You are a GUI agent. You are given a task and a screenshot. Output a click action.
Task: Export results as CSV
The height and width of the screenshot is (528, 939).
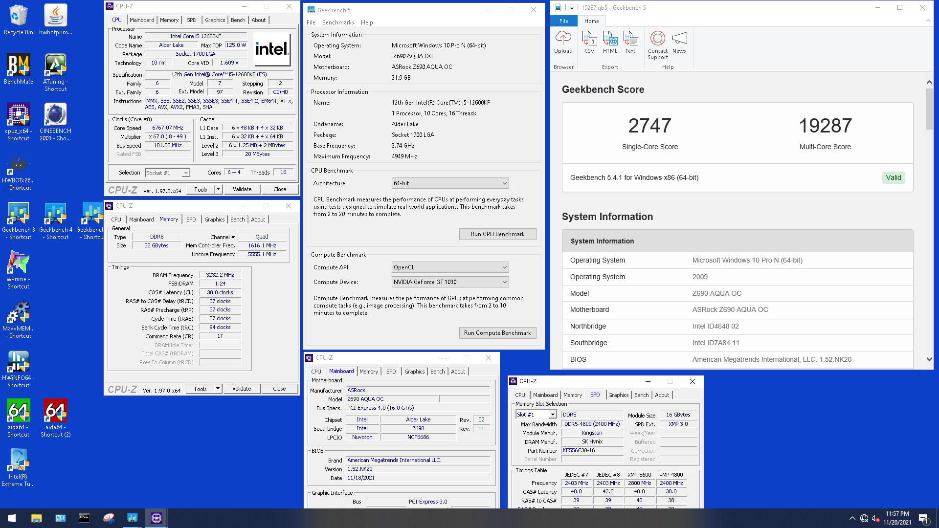589,42
